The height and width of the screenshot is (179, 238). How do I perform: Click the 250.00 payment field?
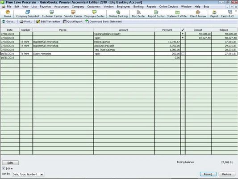[x=167, y=54]
